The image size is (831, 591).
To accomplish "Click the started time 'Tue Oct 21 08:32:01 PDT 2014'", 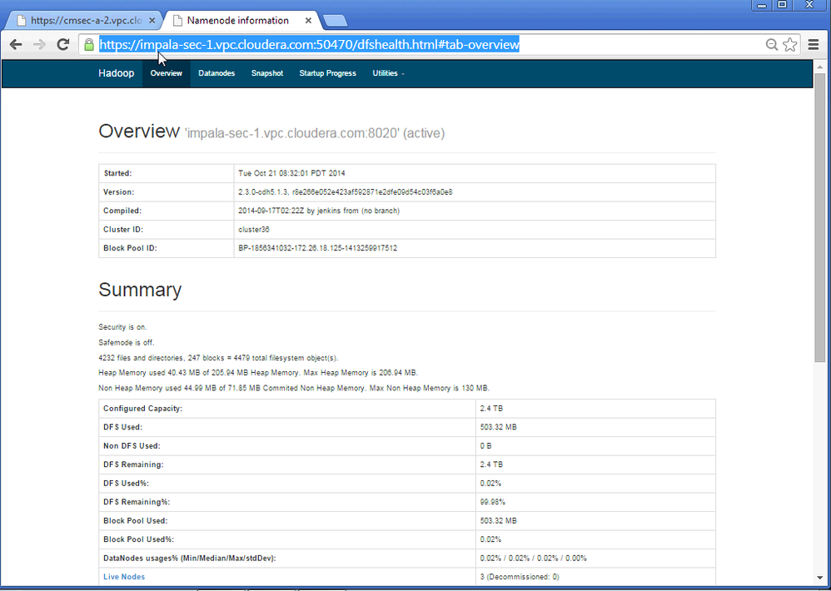I will click(291, 173).
